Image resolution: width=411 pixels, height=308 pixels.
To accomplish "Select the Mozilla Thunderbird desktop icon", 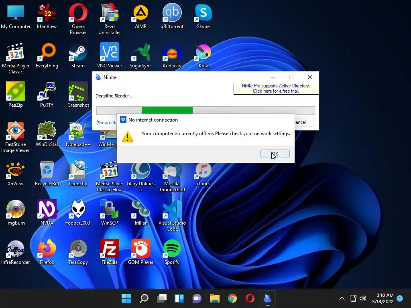I will point(172,178).
